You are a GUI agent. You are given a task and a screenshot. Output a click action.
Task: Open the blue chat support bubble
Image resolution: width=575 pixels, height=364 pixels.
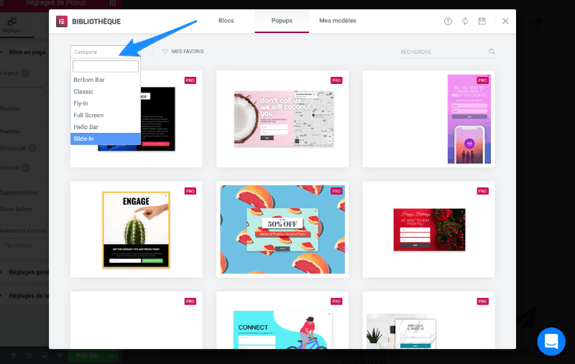(551, 341)
